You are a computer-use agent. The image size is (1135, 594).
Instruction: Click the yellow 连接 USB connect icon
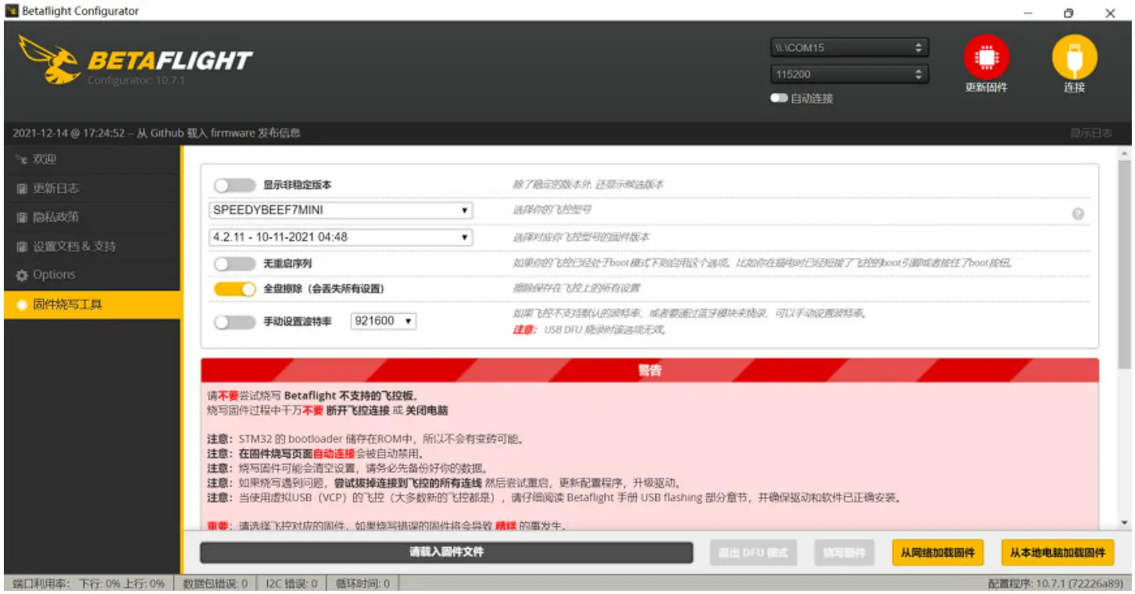click(x=1074, y=57)
